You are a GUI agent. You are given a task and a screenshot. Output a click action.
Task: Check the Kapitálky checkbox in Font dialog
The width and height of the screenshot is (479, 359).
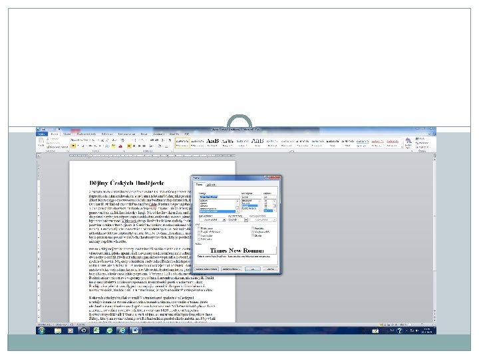[x=253, y=228]
